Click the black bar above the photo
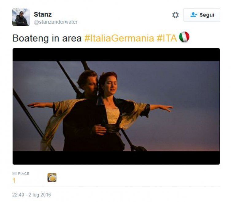231x202 pixels. [116, 55]
